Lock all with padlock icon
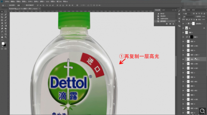 (x=196, y=20)
